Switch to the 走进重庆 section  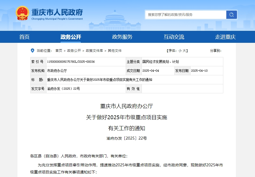(x=225, y=37)
